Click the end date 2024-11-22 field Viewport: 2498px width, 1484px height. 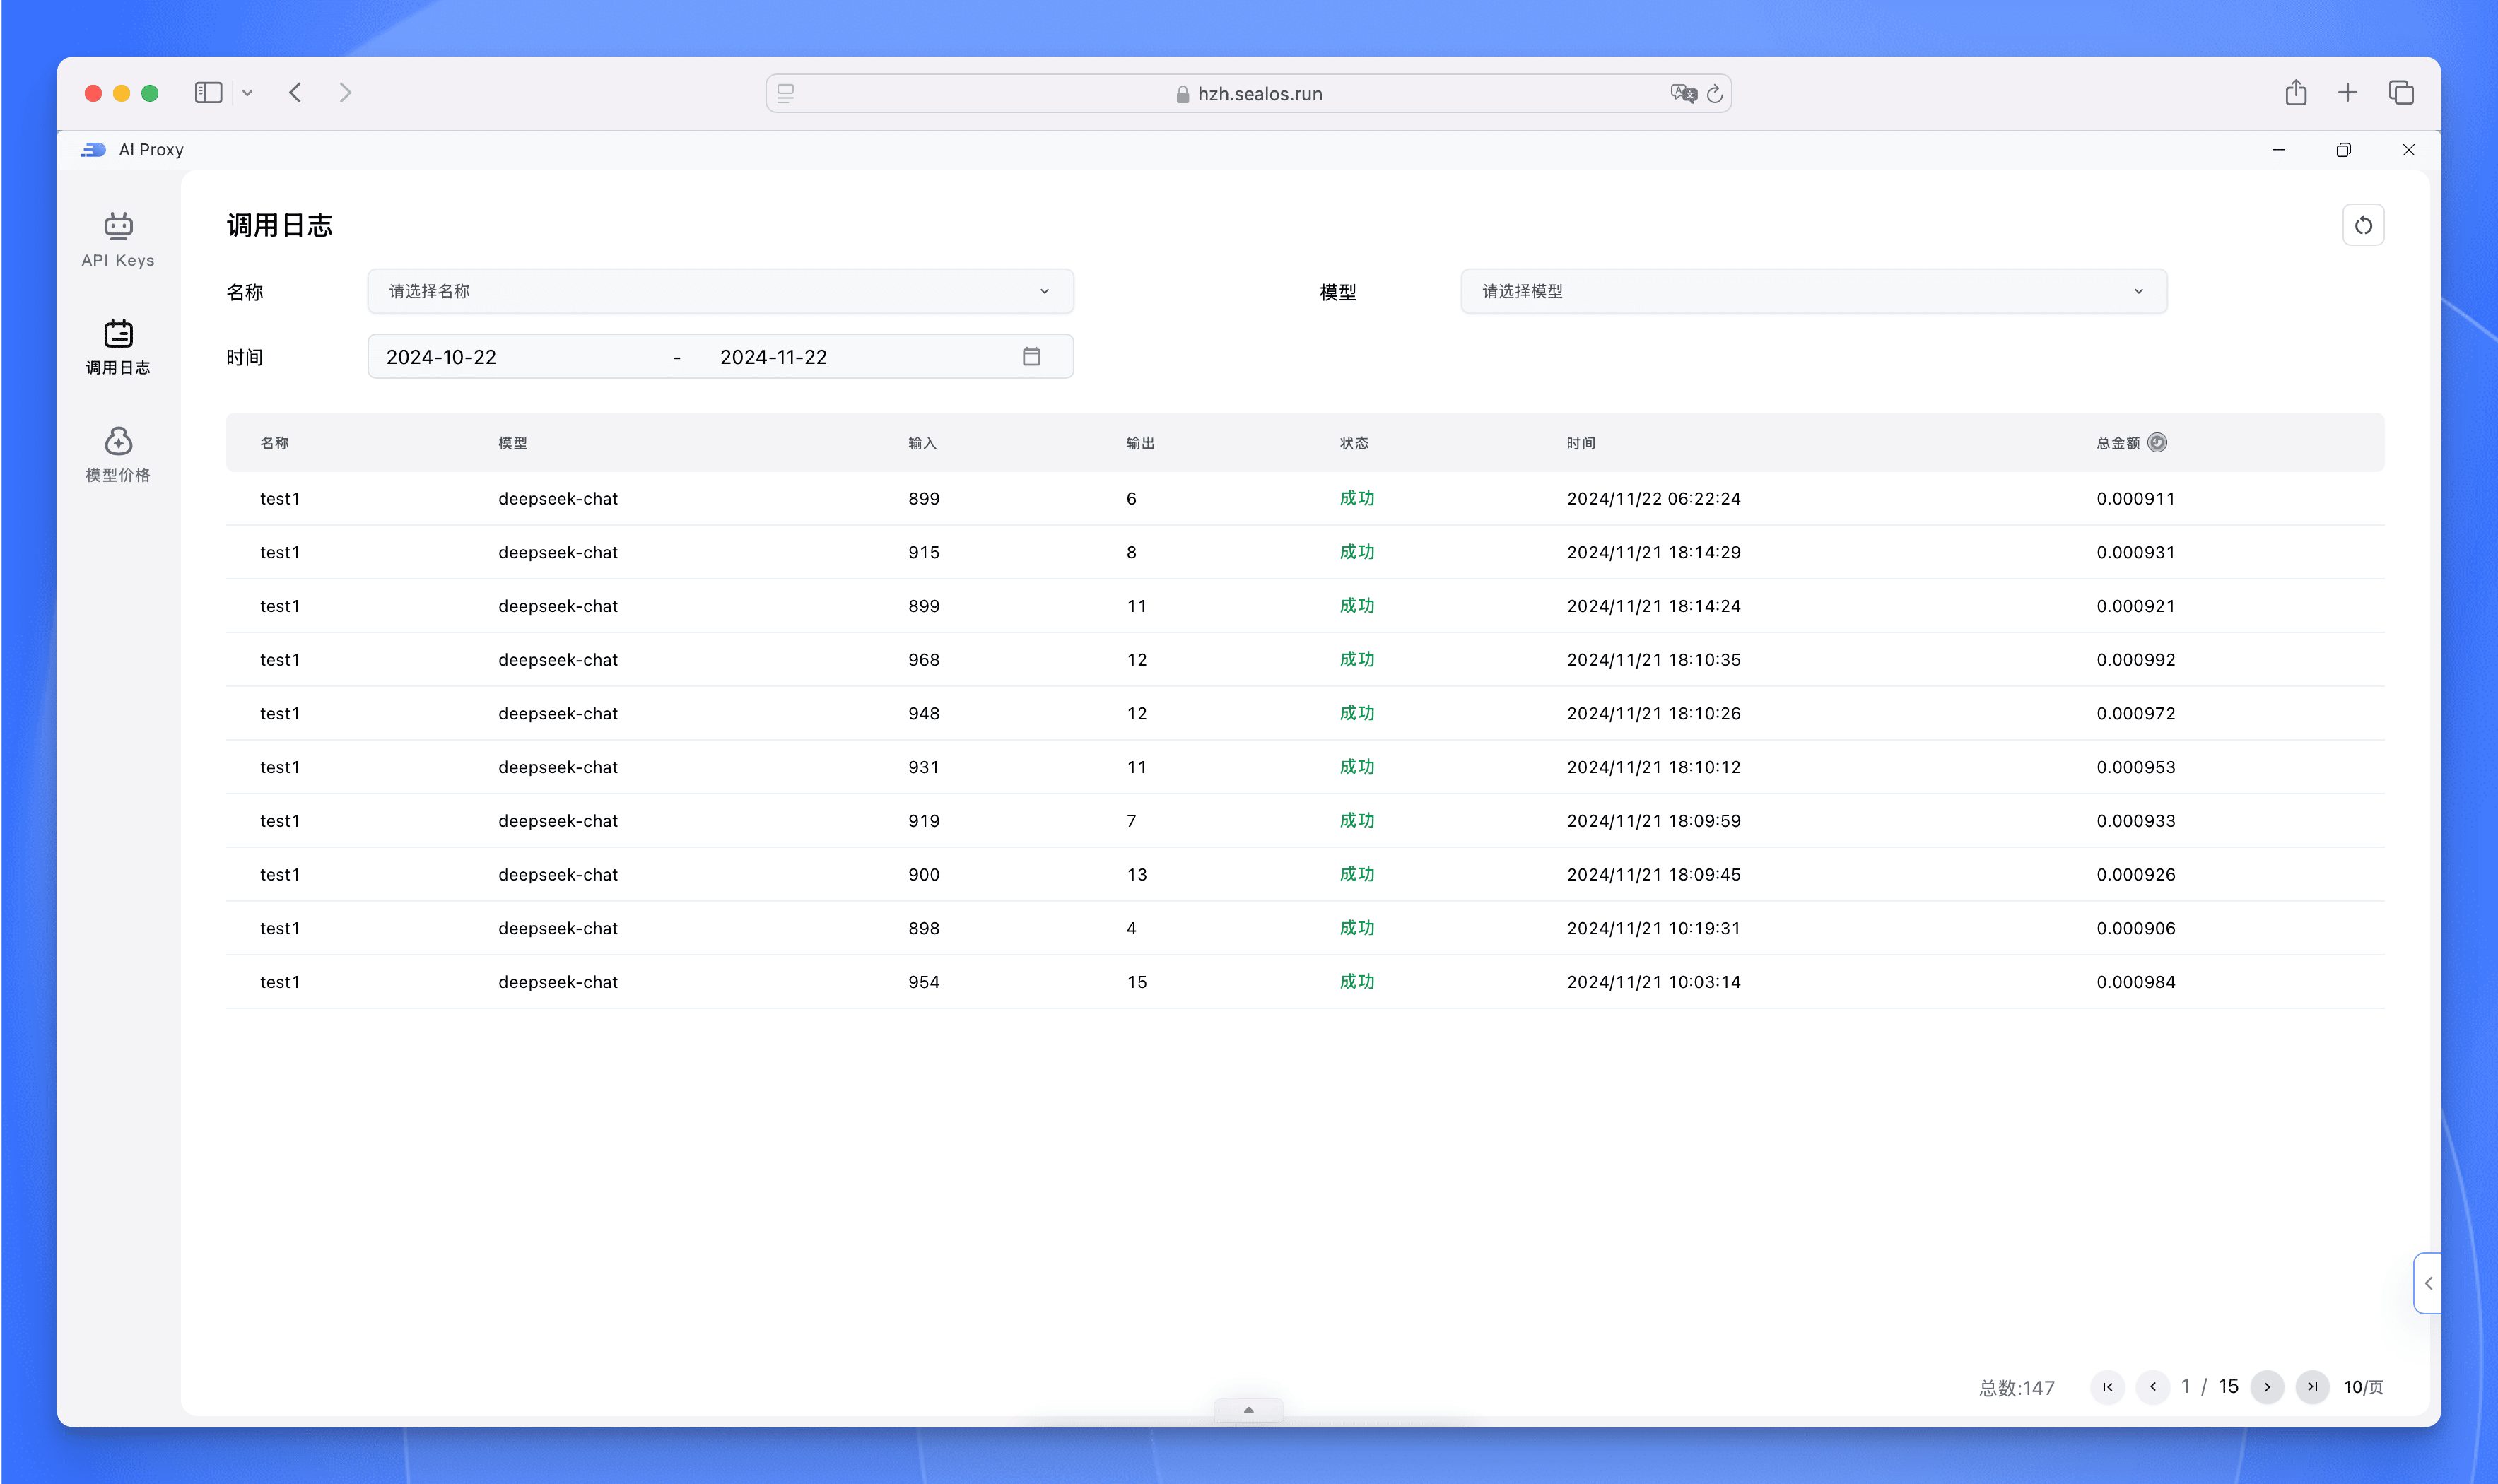point(773,357)
